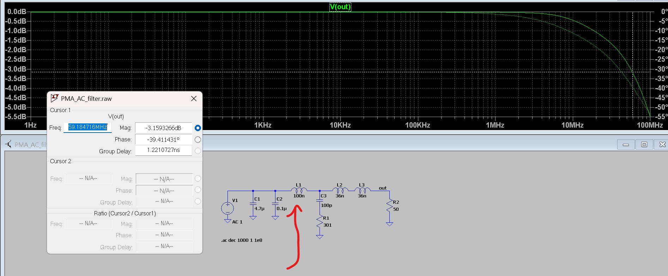Click the -3.0dB magnitude axis label
Viewport: 668px width, 276px height.
click(16, 69)
